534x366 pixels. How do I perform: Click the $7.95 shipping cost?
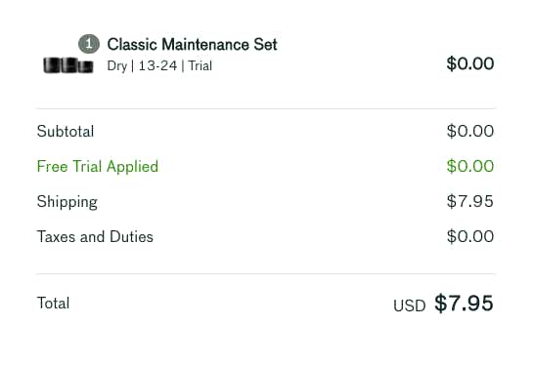[470, 201]
